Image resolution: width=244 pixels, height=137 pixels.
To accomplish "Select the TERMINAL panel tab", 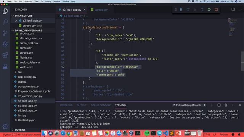I will coord(121,105).
